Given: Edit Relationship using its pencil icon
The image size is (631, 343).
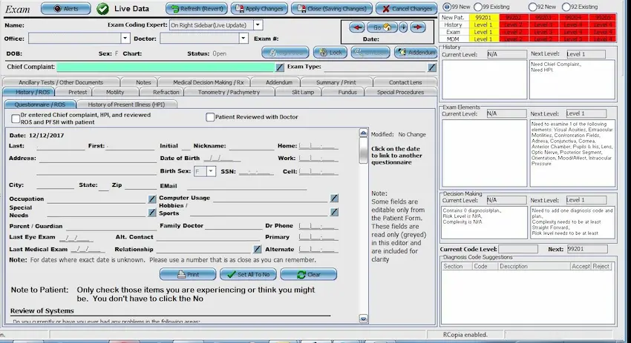Looking at the screenshot, I should [257, 249].
